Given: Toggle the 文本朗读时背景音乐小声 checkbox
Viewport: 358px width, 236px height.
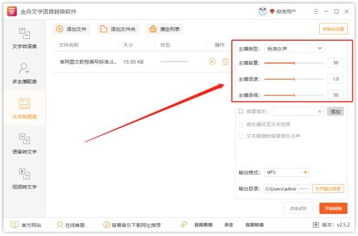Looking at the screenshot, I should point(241,136).
